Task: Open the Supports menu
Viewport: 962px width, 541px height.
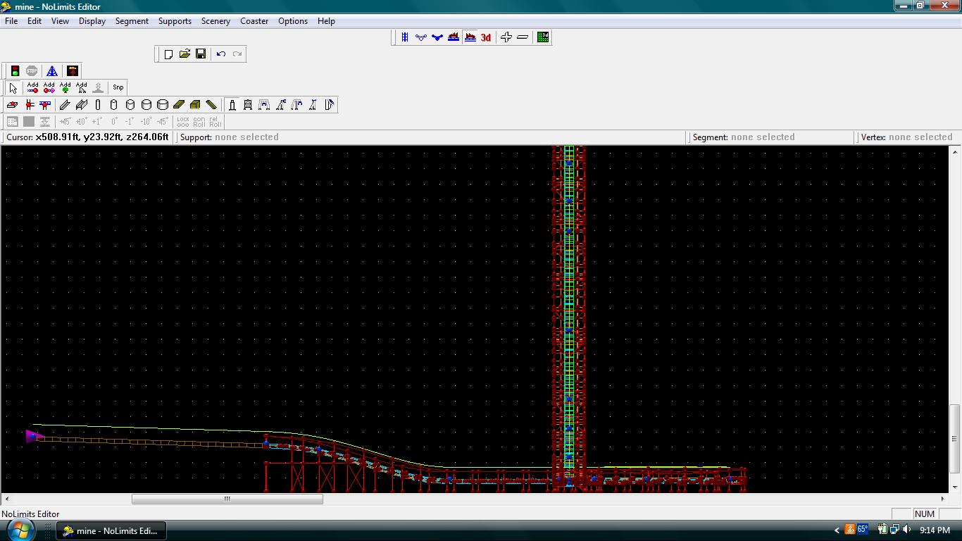Action: (175, 21)
